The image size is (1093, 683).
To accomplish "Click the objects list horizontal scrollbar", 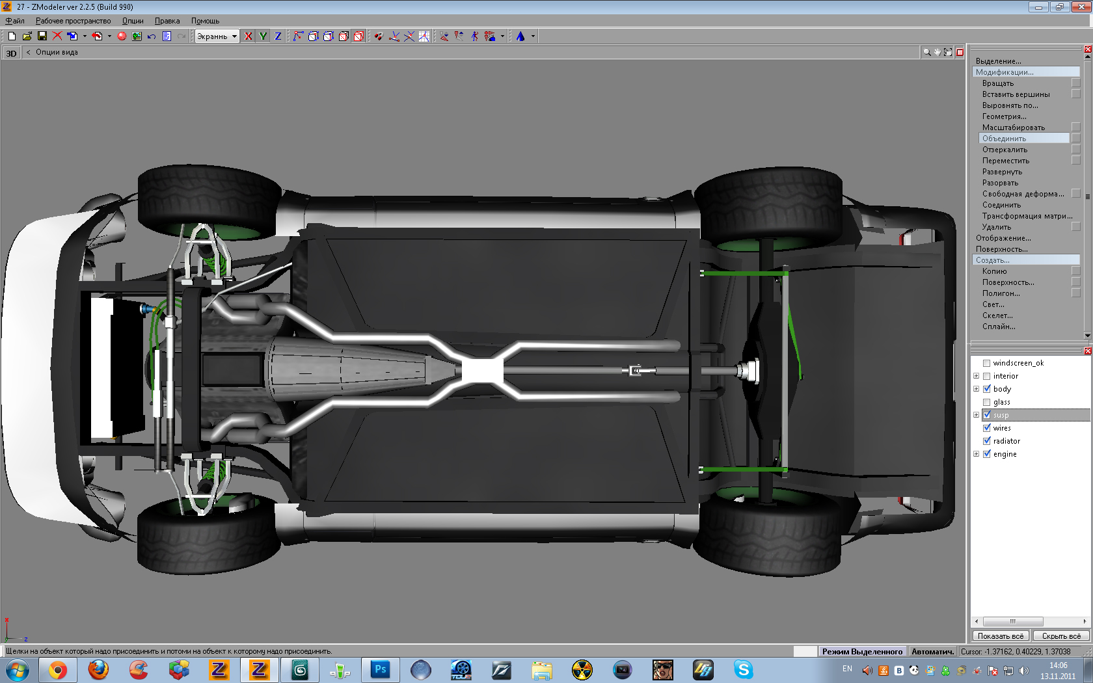I will (1012, 621).
